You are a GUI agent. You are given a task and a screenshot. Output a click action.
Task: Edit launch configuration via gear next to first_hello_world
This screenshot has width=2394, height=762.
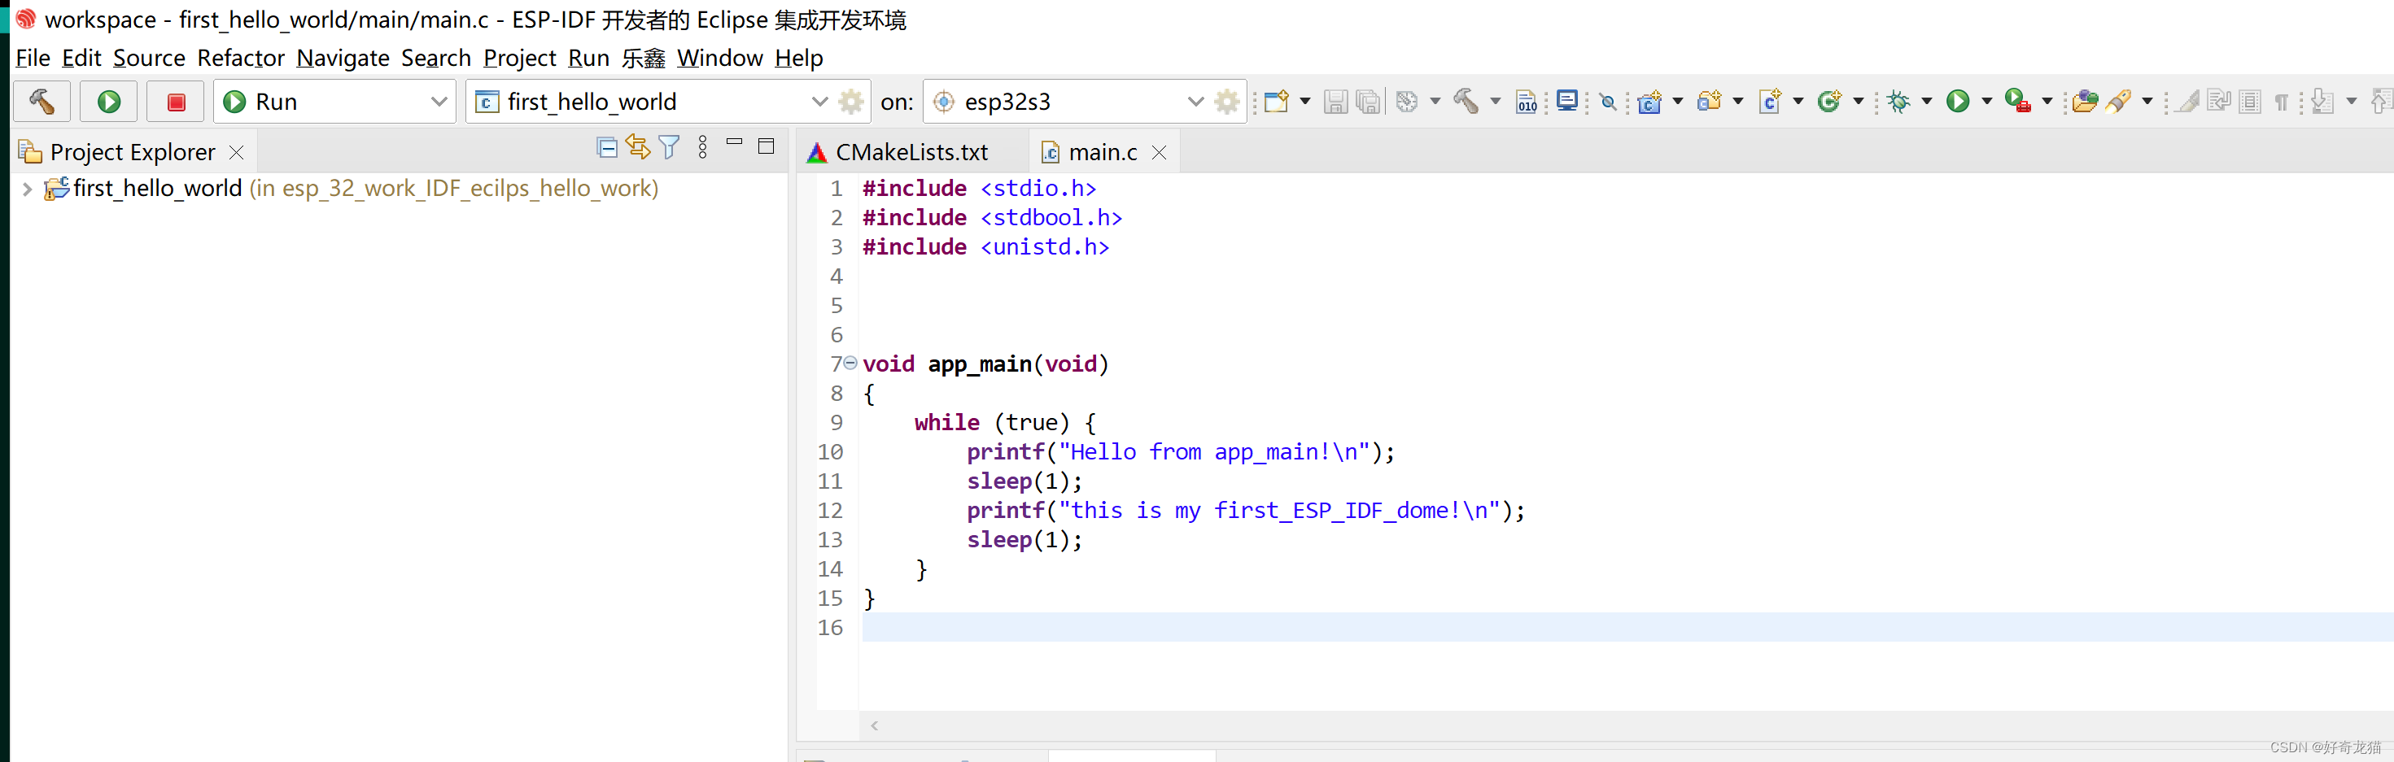851,102
